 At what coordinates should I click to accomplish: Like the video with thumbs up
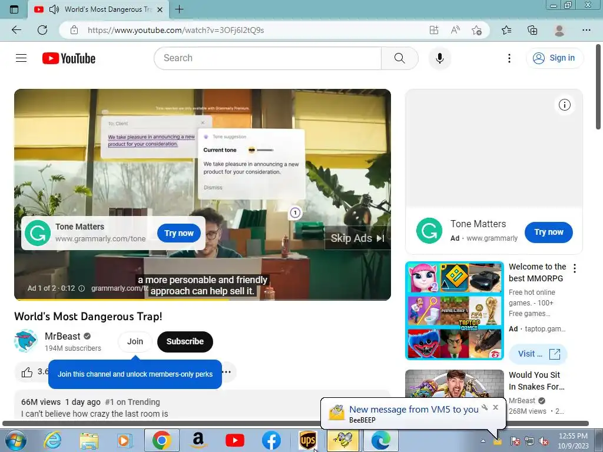pyautogui.click(x=27, y=372)
